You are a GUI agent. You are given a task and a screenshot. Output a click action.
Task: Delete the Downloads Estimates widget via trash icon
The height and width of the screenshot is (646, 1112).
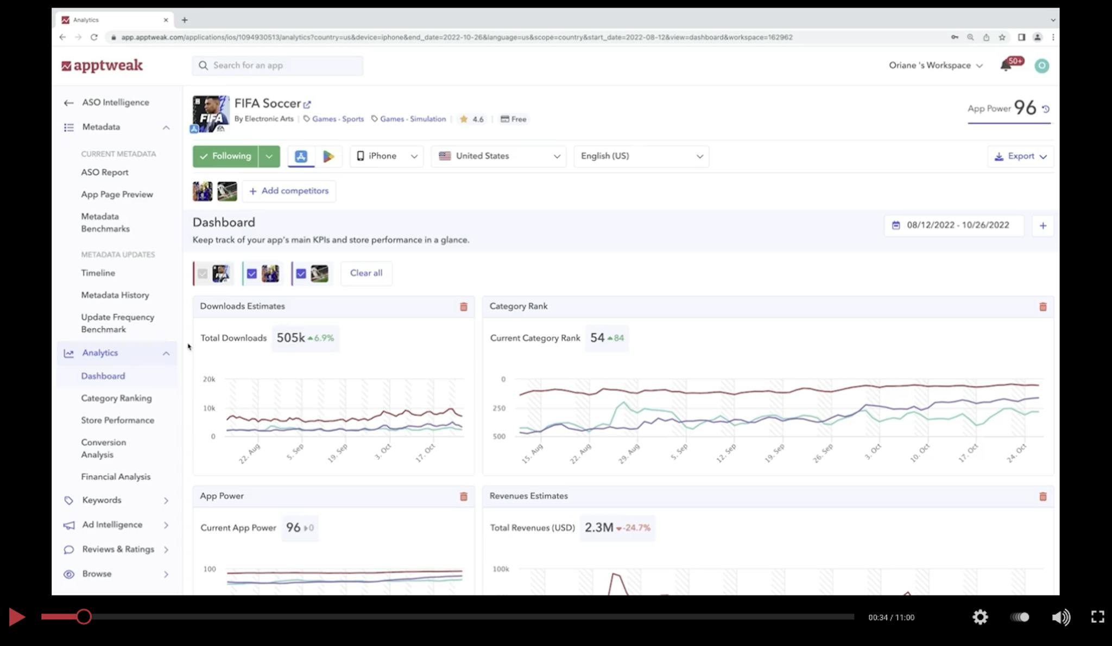point(464,306)
